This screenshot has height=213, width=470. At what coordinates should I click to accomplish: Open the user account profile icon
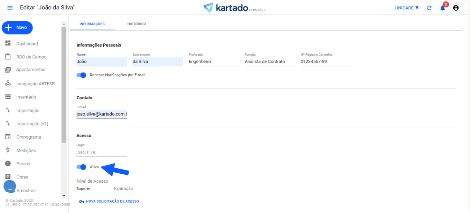pos(456,8)
